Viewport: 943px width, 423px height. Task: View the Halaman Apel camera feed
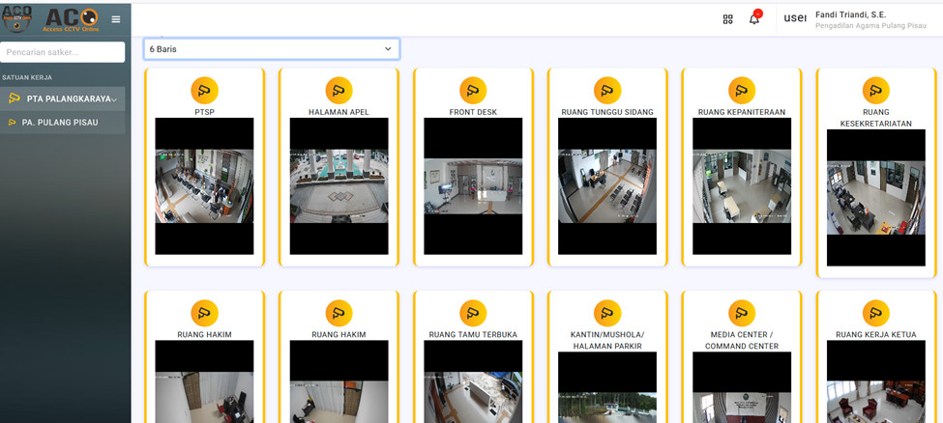[x=339, y=186]
